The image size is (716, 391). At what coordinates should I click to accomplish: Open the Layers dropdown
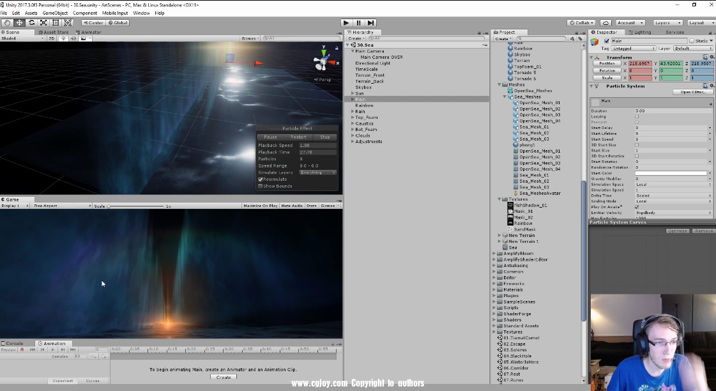click(x=666, y=23)
